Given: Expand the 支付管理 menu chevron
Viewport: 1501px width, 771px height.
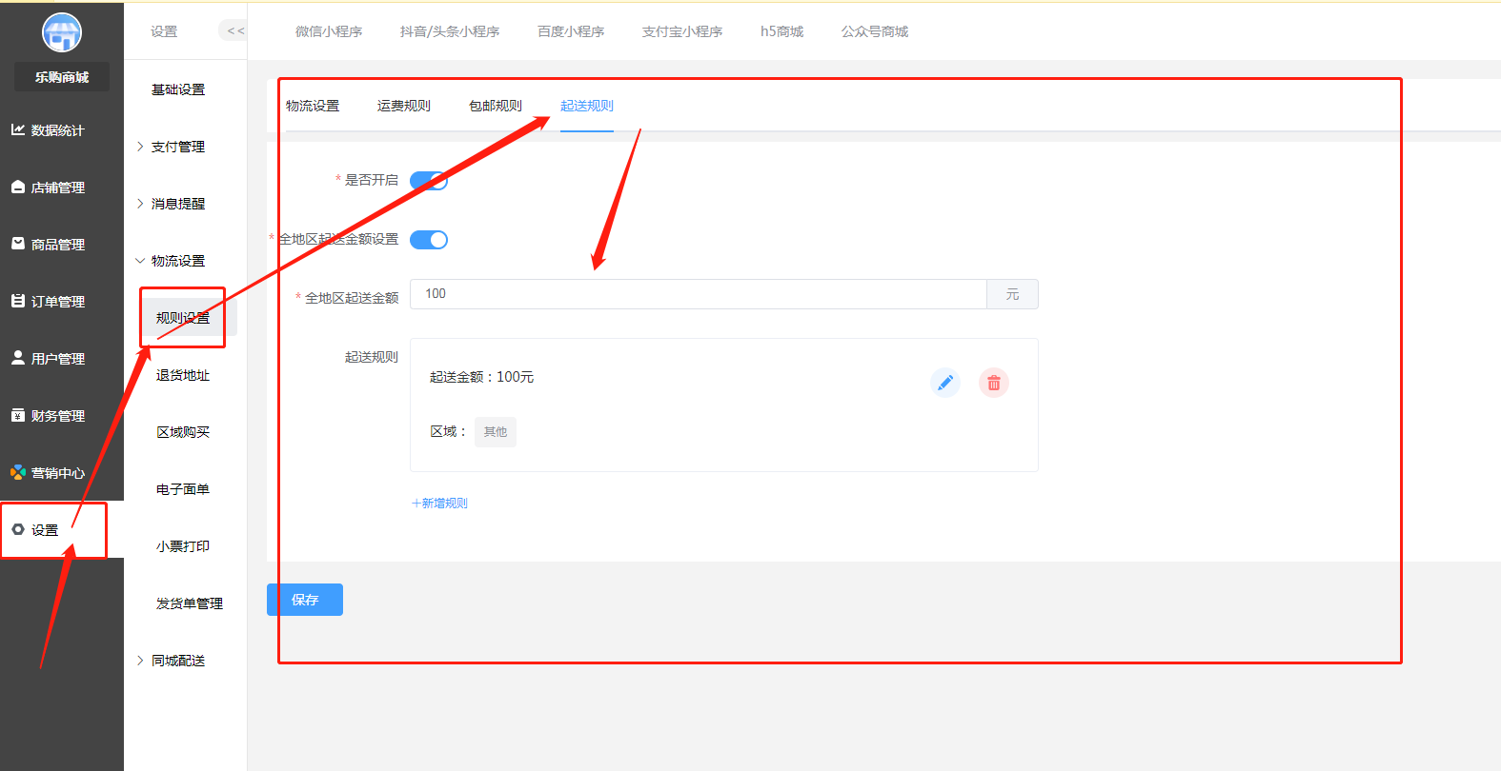Looking at the screenshot, I should click(140, 147).
